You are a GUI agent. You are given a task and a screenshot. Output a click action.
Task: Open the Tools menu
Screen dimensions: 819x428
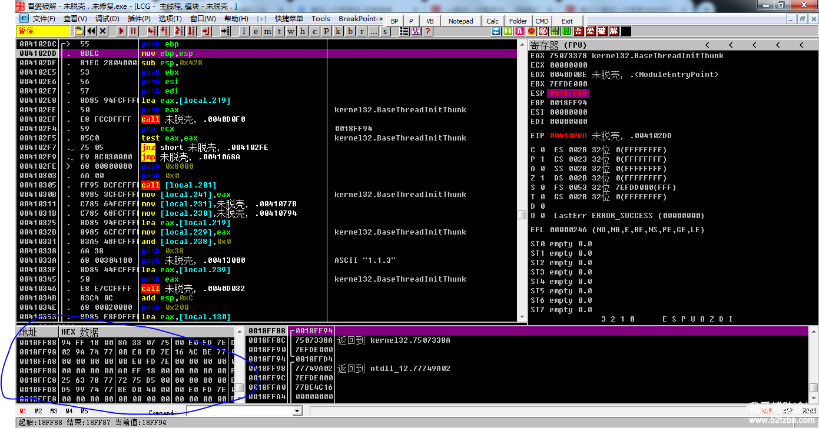[321, 19]
